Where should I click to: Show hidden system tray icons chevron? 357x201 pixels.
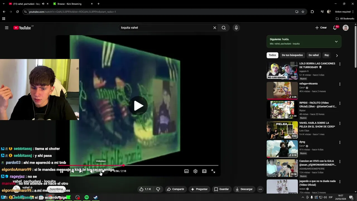pyautogui.click(x=303, y=197)
